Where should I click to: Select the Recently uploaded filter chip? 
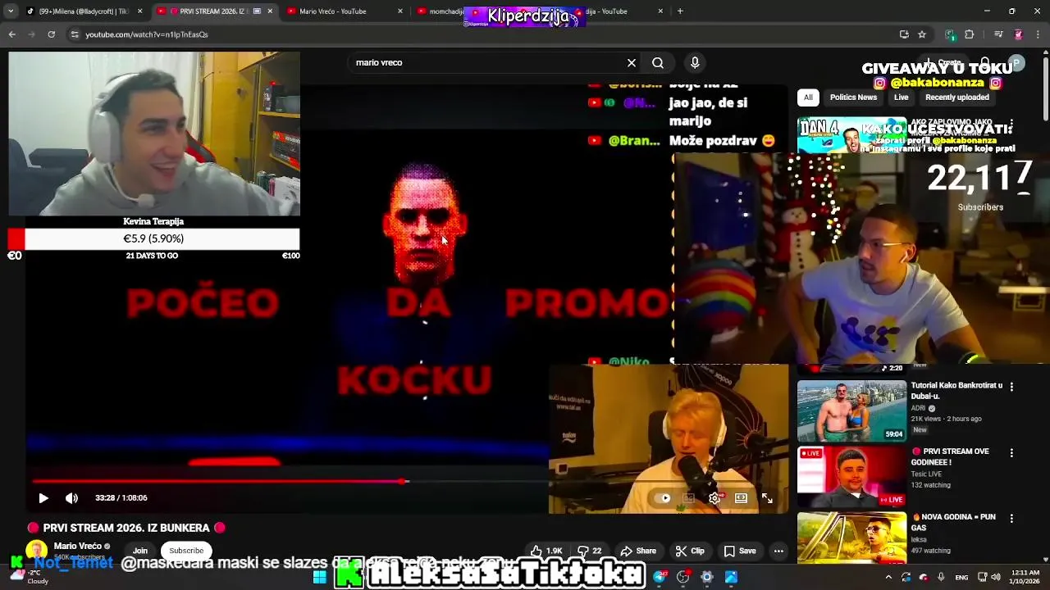[956, 97]
